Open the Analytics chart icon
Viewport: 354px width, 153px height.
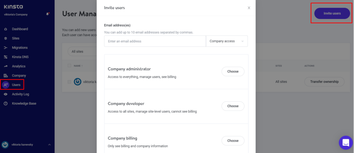[6, 66]
